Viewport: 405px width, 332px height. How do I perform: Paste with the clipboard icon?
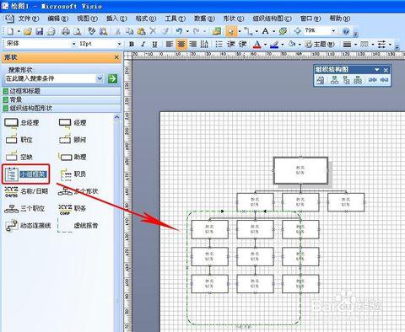tap(141, 31)
